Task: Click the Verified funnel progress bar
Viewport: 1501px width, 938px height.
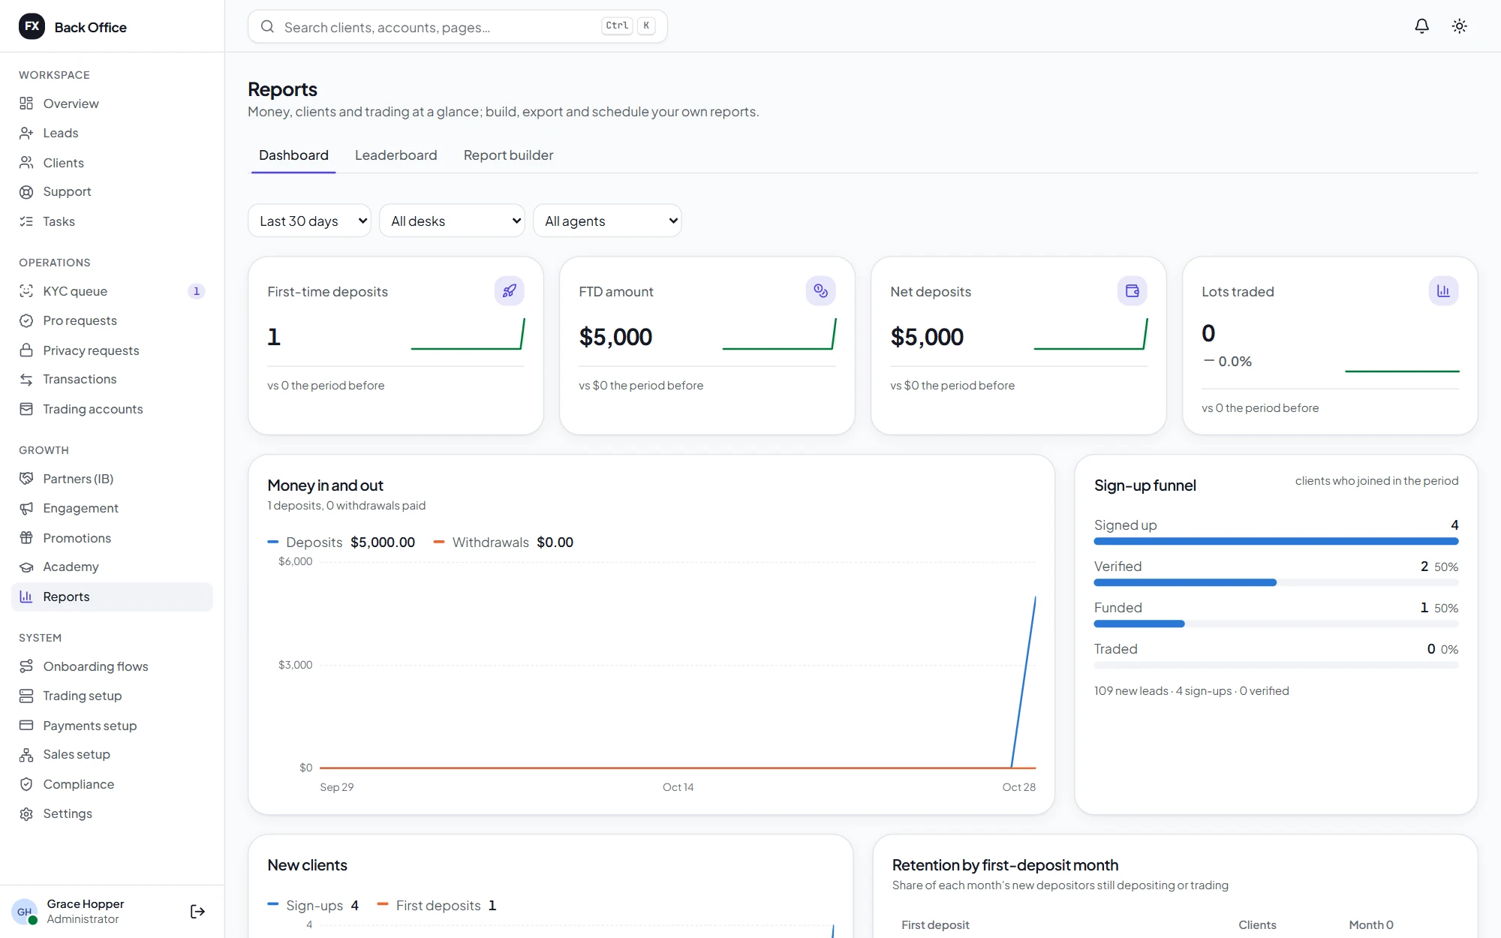Action: [x=1276, y=582]
